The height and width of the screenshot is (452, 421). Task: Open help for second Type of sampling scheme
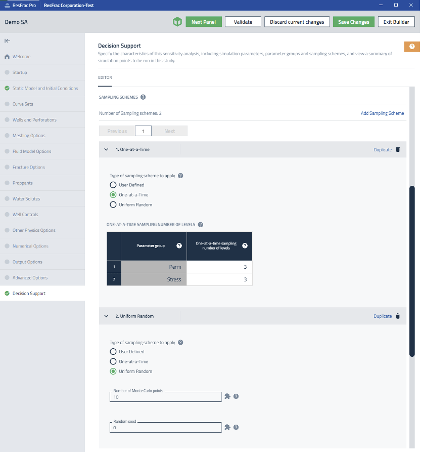180,343
